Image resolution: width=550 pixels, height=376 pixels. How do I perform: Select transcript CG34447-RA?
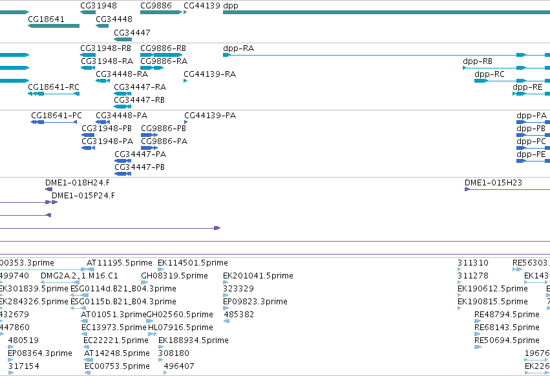click(140, 87)
